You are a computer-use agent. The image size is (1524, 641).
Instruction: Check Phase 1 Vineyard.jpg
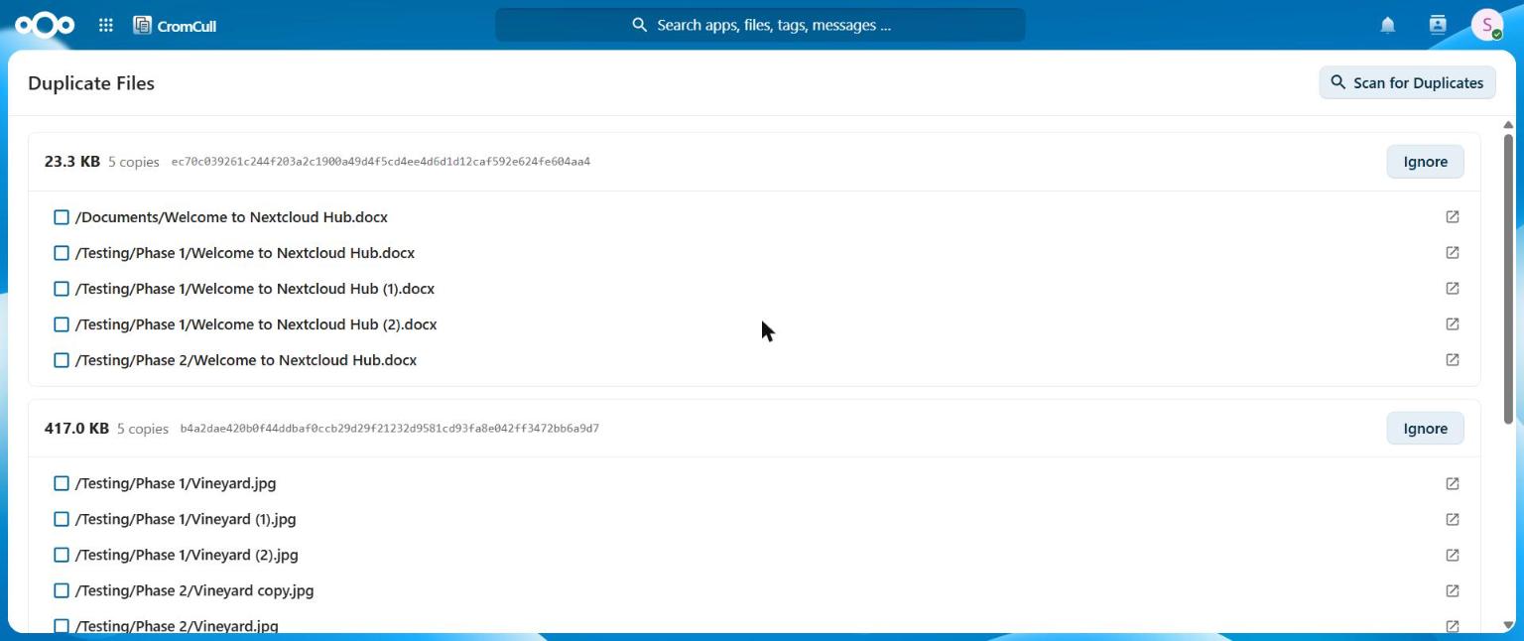pos(62,483)
